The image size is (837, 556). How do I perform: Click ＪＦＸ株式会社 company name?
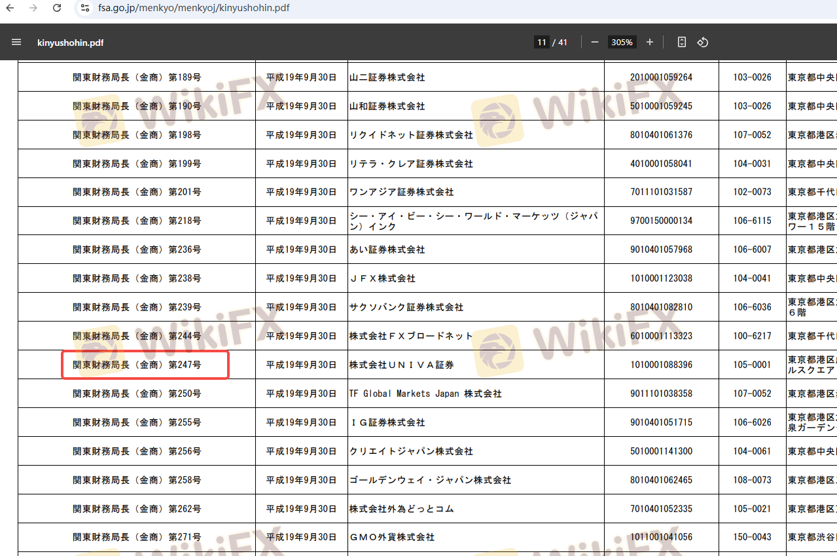point(382,278)
